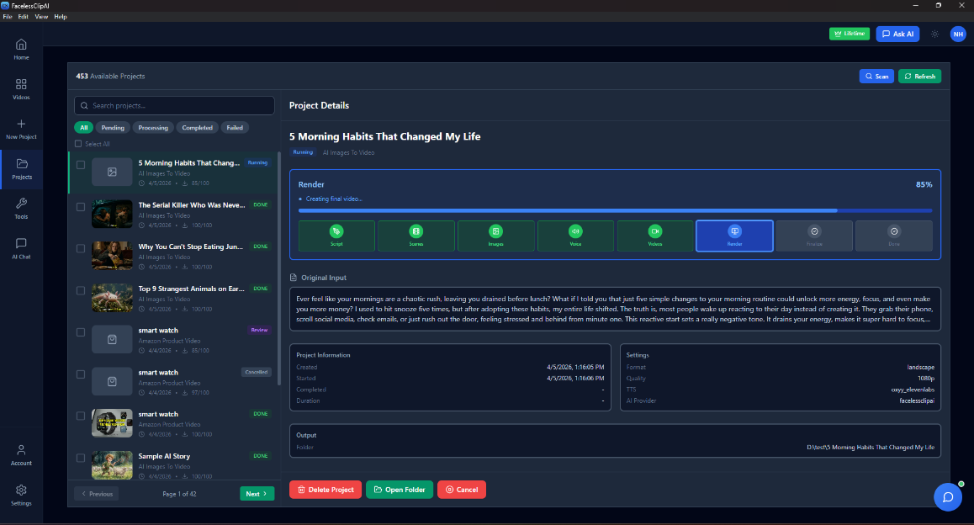
Task: Click the Original Input text box
Action: pos(615,309)
